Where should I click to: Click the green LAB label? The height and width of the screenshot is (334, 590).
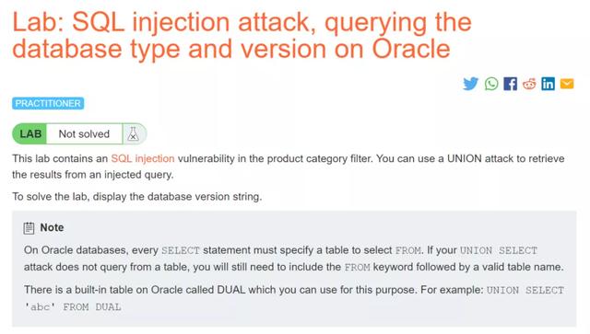tap(29, 133)
